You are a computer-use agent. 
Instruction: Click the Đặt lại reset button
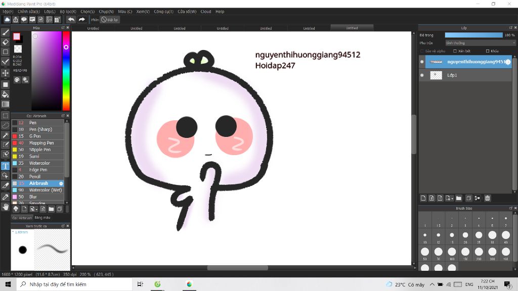click(x=110, y=20)
